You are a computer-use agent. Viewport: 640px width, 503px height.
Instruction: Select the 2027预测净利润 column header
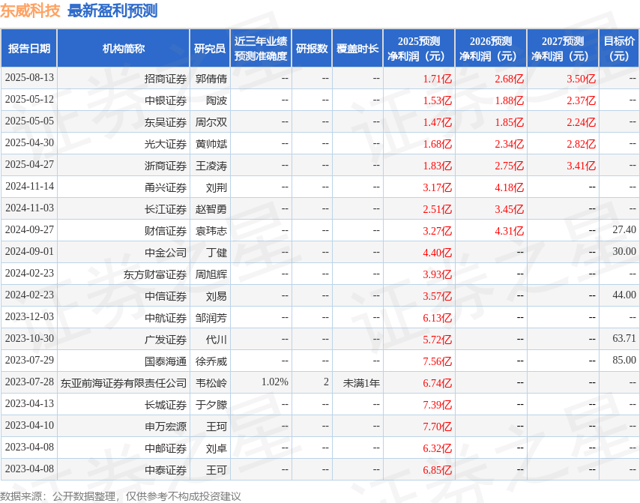point(563,48)
